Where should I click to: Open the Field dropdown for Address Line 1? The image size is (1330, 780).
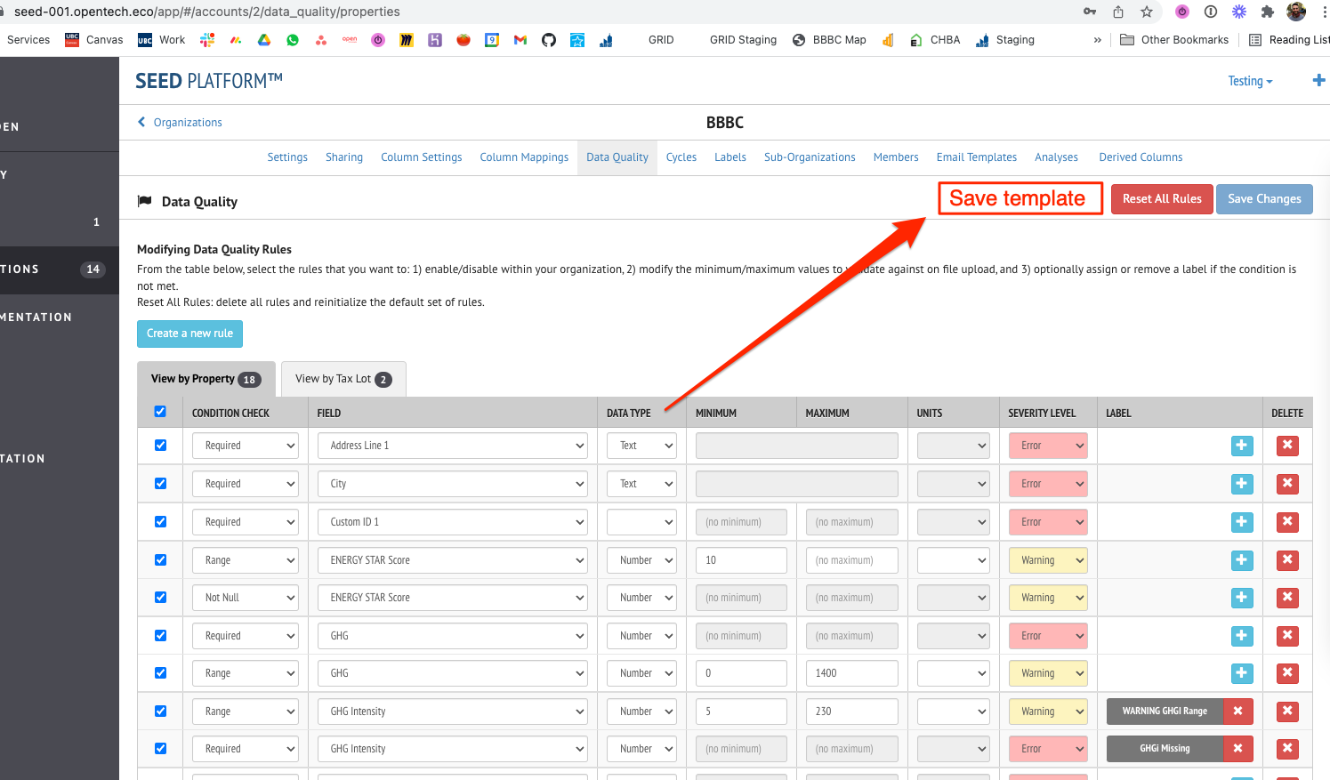[x=452, y=446]
